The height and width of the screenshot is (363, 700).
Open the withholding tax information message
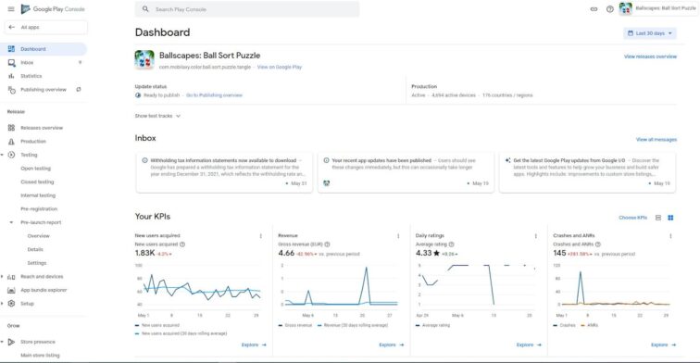pos(224,172)
